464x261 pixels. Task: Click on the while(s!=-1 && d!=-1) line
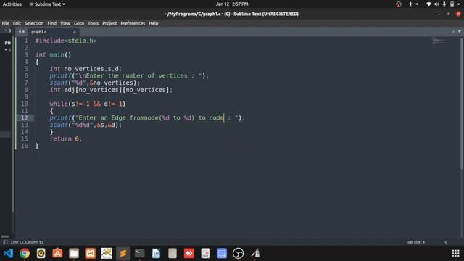[88, 104]
